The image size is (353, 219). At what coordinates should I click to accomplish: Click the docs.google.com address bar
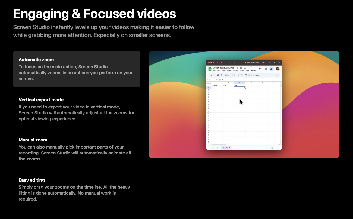point(252,63)
